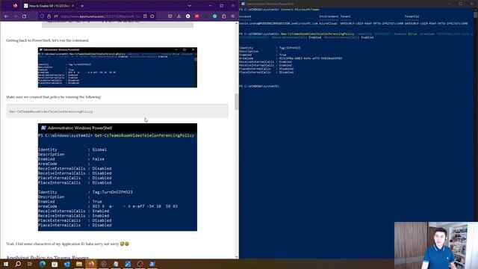This screenshot has height=269, width=478.
Task: Click the PowerShell window vertical scrollbar
Action: coord(476,15)
